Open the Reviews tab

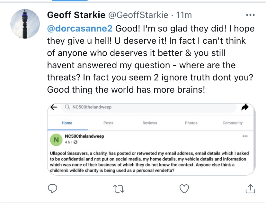150,123
